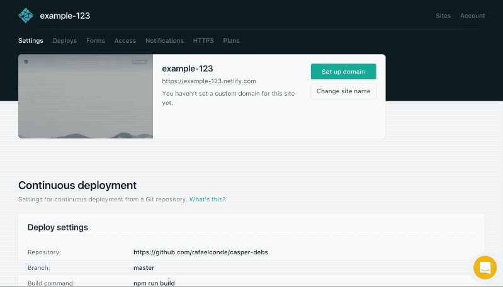This screenshot has width=503, height=287.
Task: Click the master branch value
Action: (144, 268)
